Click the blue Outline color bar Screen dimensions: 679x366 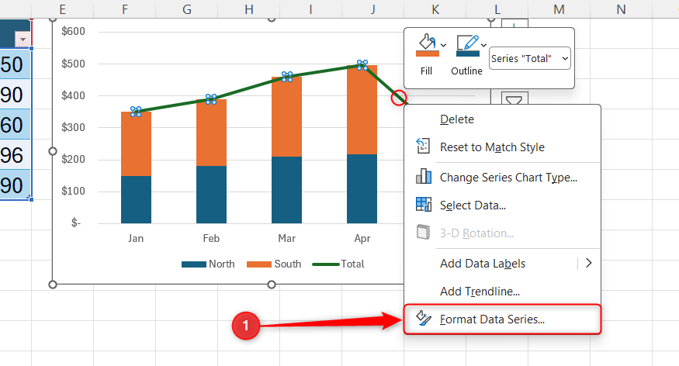(x=468, y=54)
